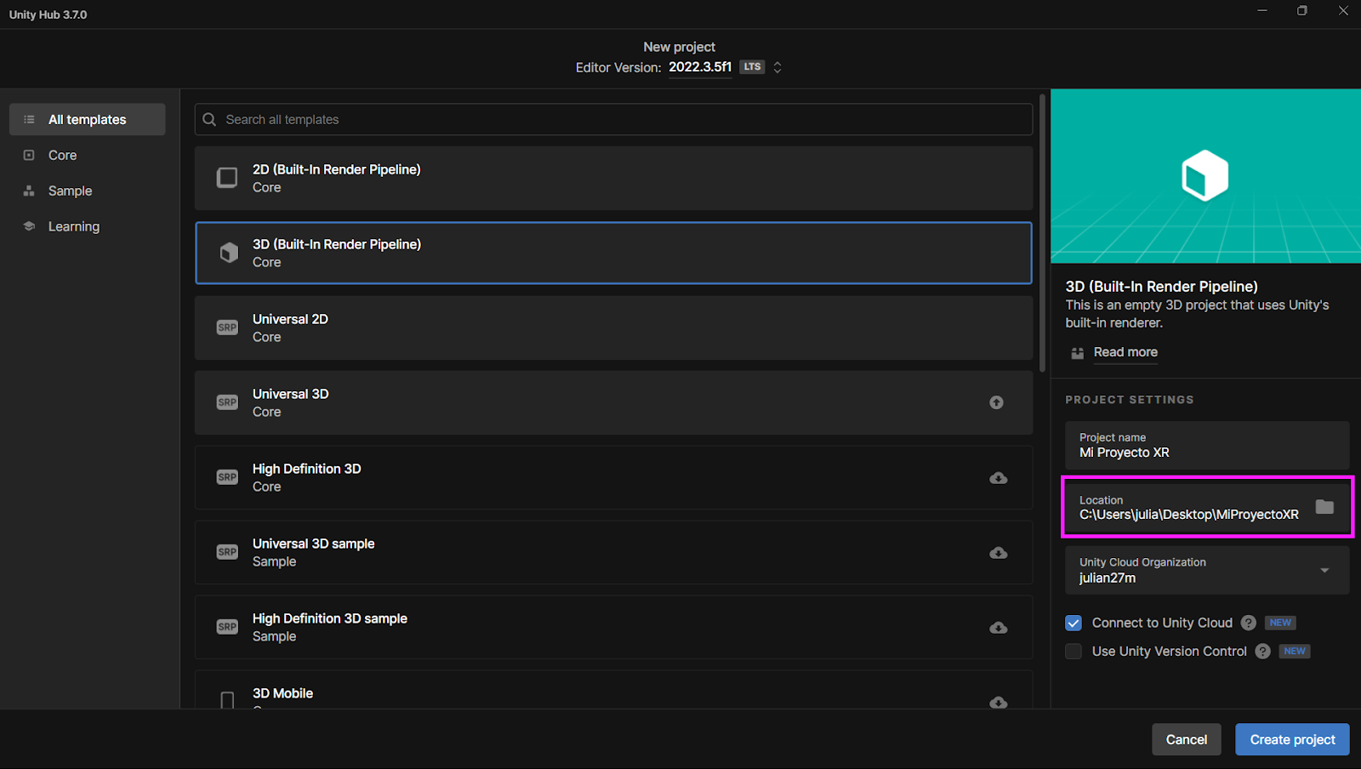The height and width of the screenshot is (769, 1361).
Task: Uncheck Connect to Unity Cloud checkbox
Action: point(1073,623)
